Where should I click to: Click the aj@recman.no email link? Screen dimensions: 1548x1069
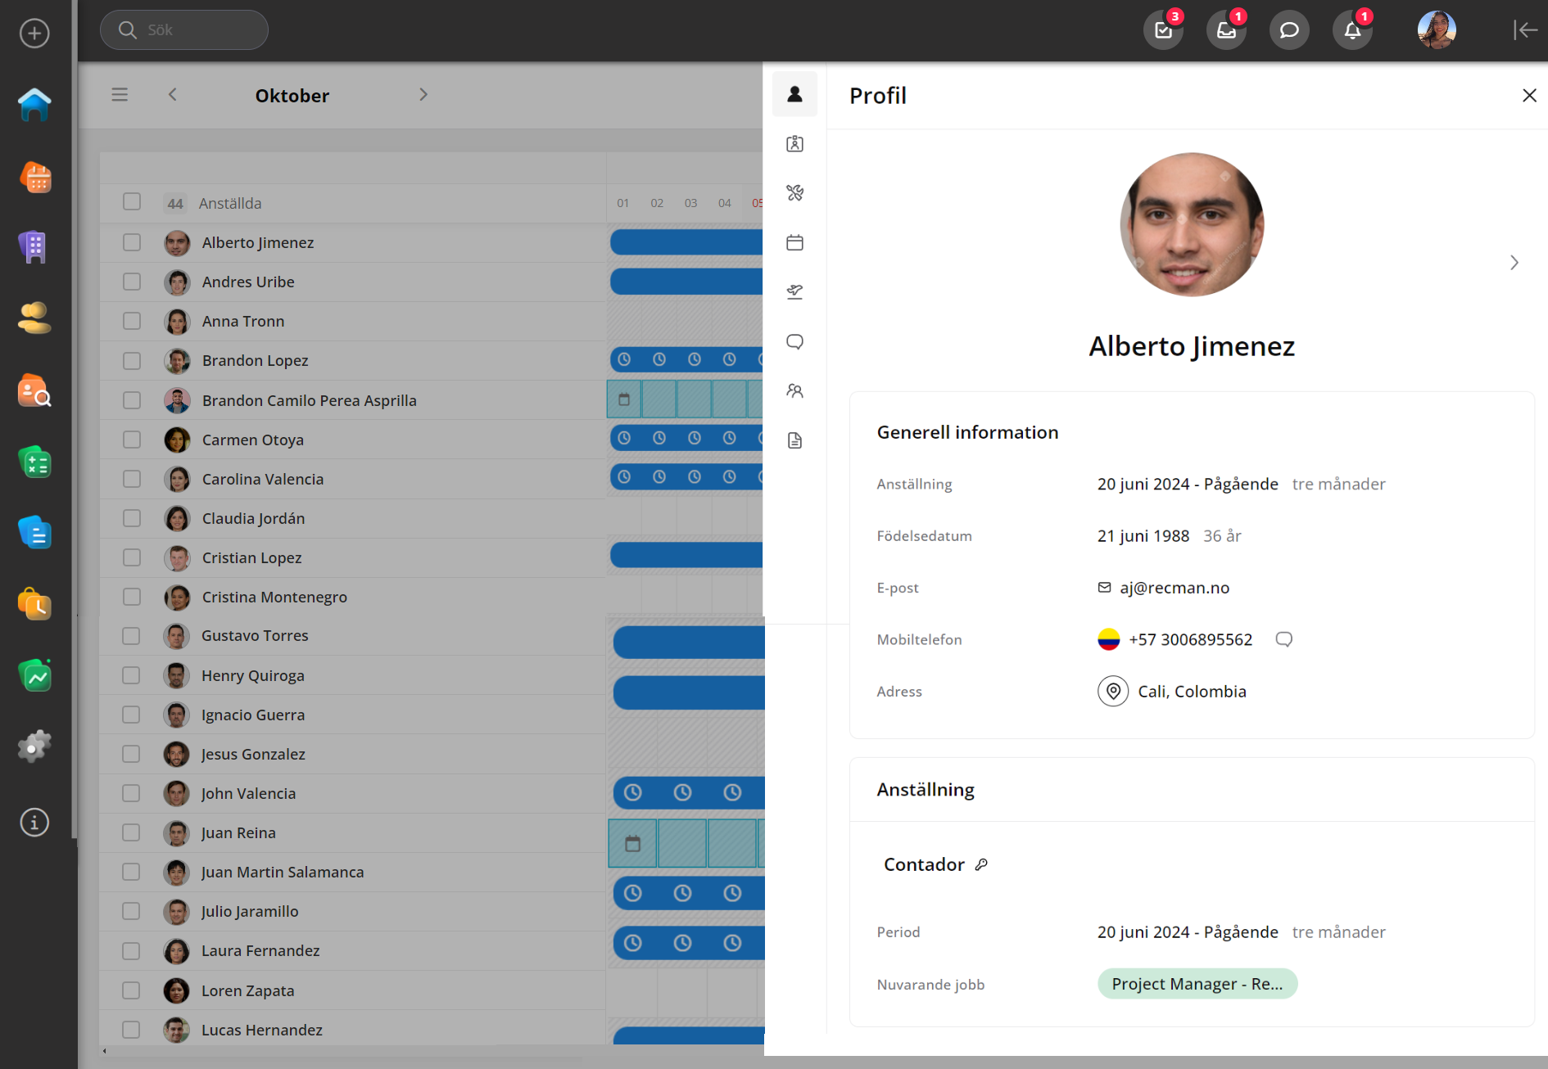pos(1174,588)
